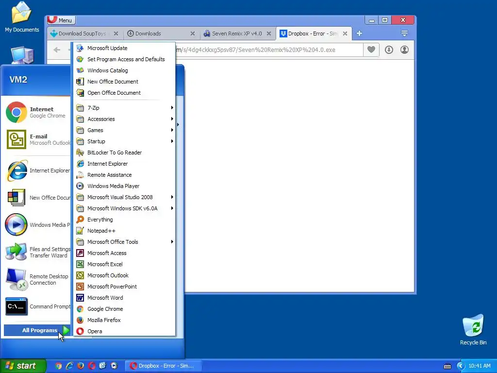The image size is (497, 373).
Task: Open Set Program Access and Defaults
Action: coord(125,59)
